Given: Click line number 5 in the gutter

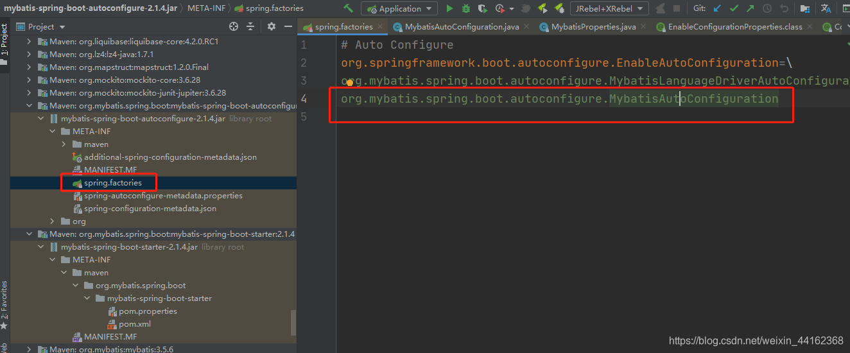Looking at the screenshot, I should [x=304, y=117].
